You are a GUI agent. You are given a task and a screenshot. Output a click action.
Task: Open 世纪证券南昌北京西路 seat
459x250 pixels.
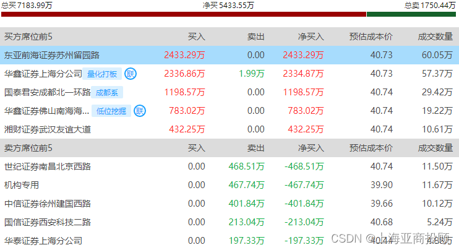[x=48, y=166]
